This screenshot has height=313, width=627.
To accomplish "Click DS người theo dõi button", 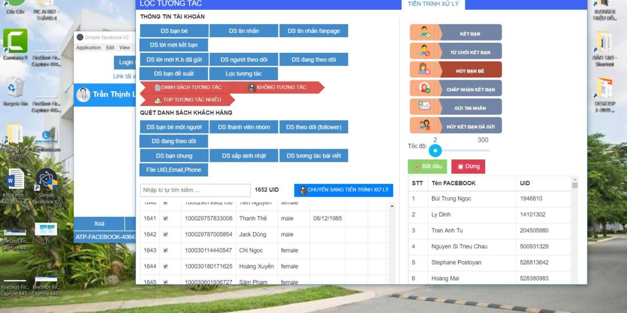I will [x=244, y=59].
